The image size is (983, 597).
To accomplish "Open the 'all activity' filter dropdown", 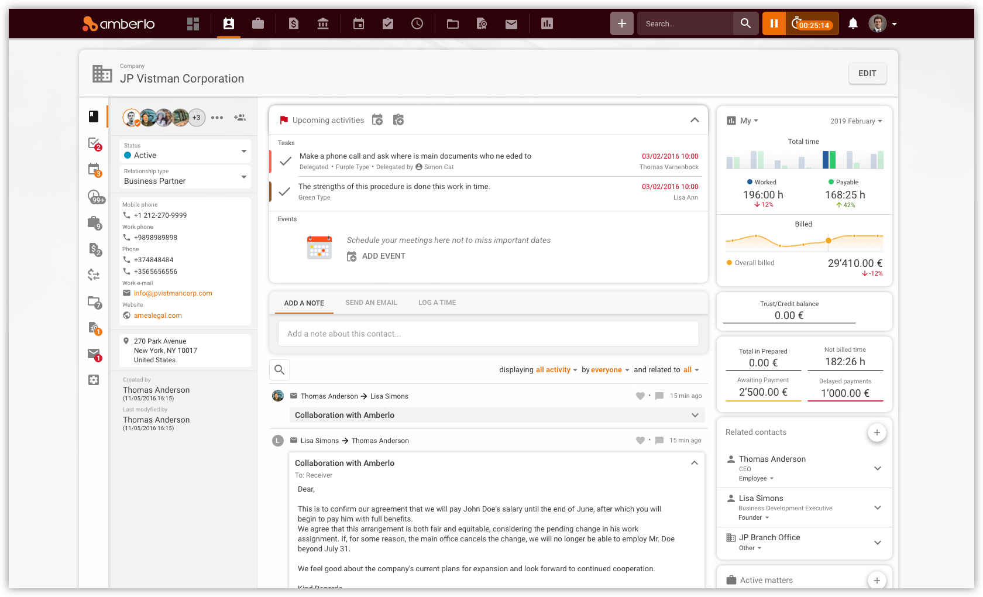I will pyautogui.click(x=557, y=370).
